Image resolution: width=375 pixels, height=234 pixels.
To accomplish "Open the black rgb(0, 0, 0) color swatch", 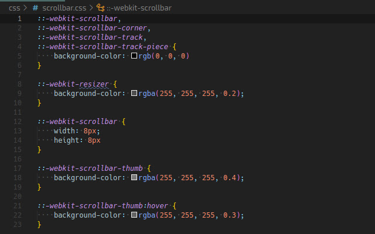I will pyautogui.click(x=134, y=56).
